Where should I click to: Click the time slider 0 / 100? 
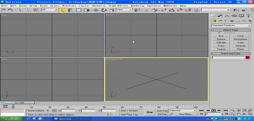19,103
